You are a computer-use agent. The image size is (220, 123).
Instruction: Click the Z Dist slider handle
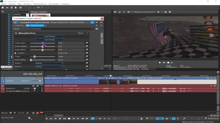point(34,56)
